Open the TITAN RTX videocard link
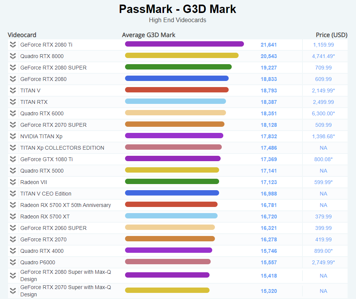356x299 pixels. tap(34, 102)
